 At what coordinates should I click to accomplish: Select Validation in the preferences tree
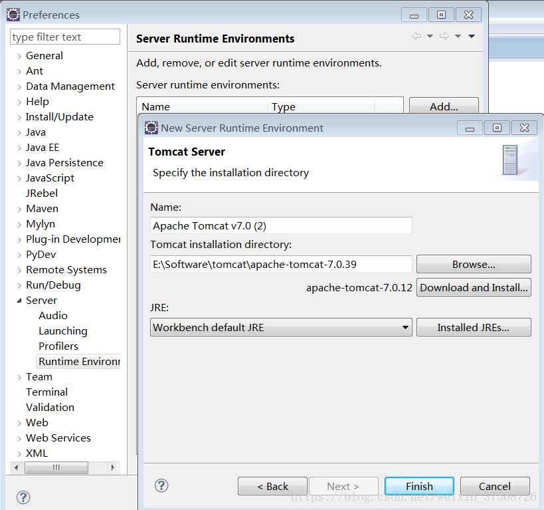coord(50,407)
